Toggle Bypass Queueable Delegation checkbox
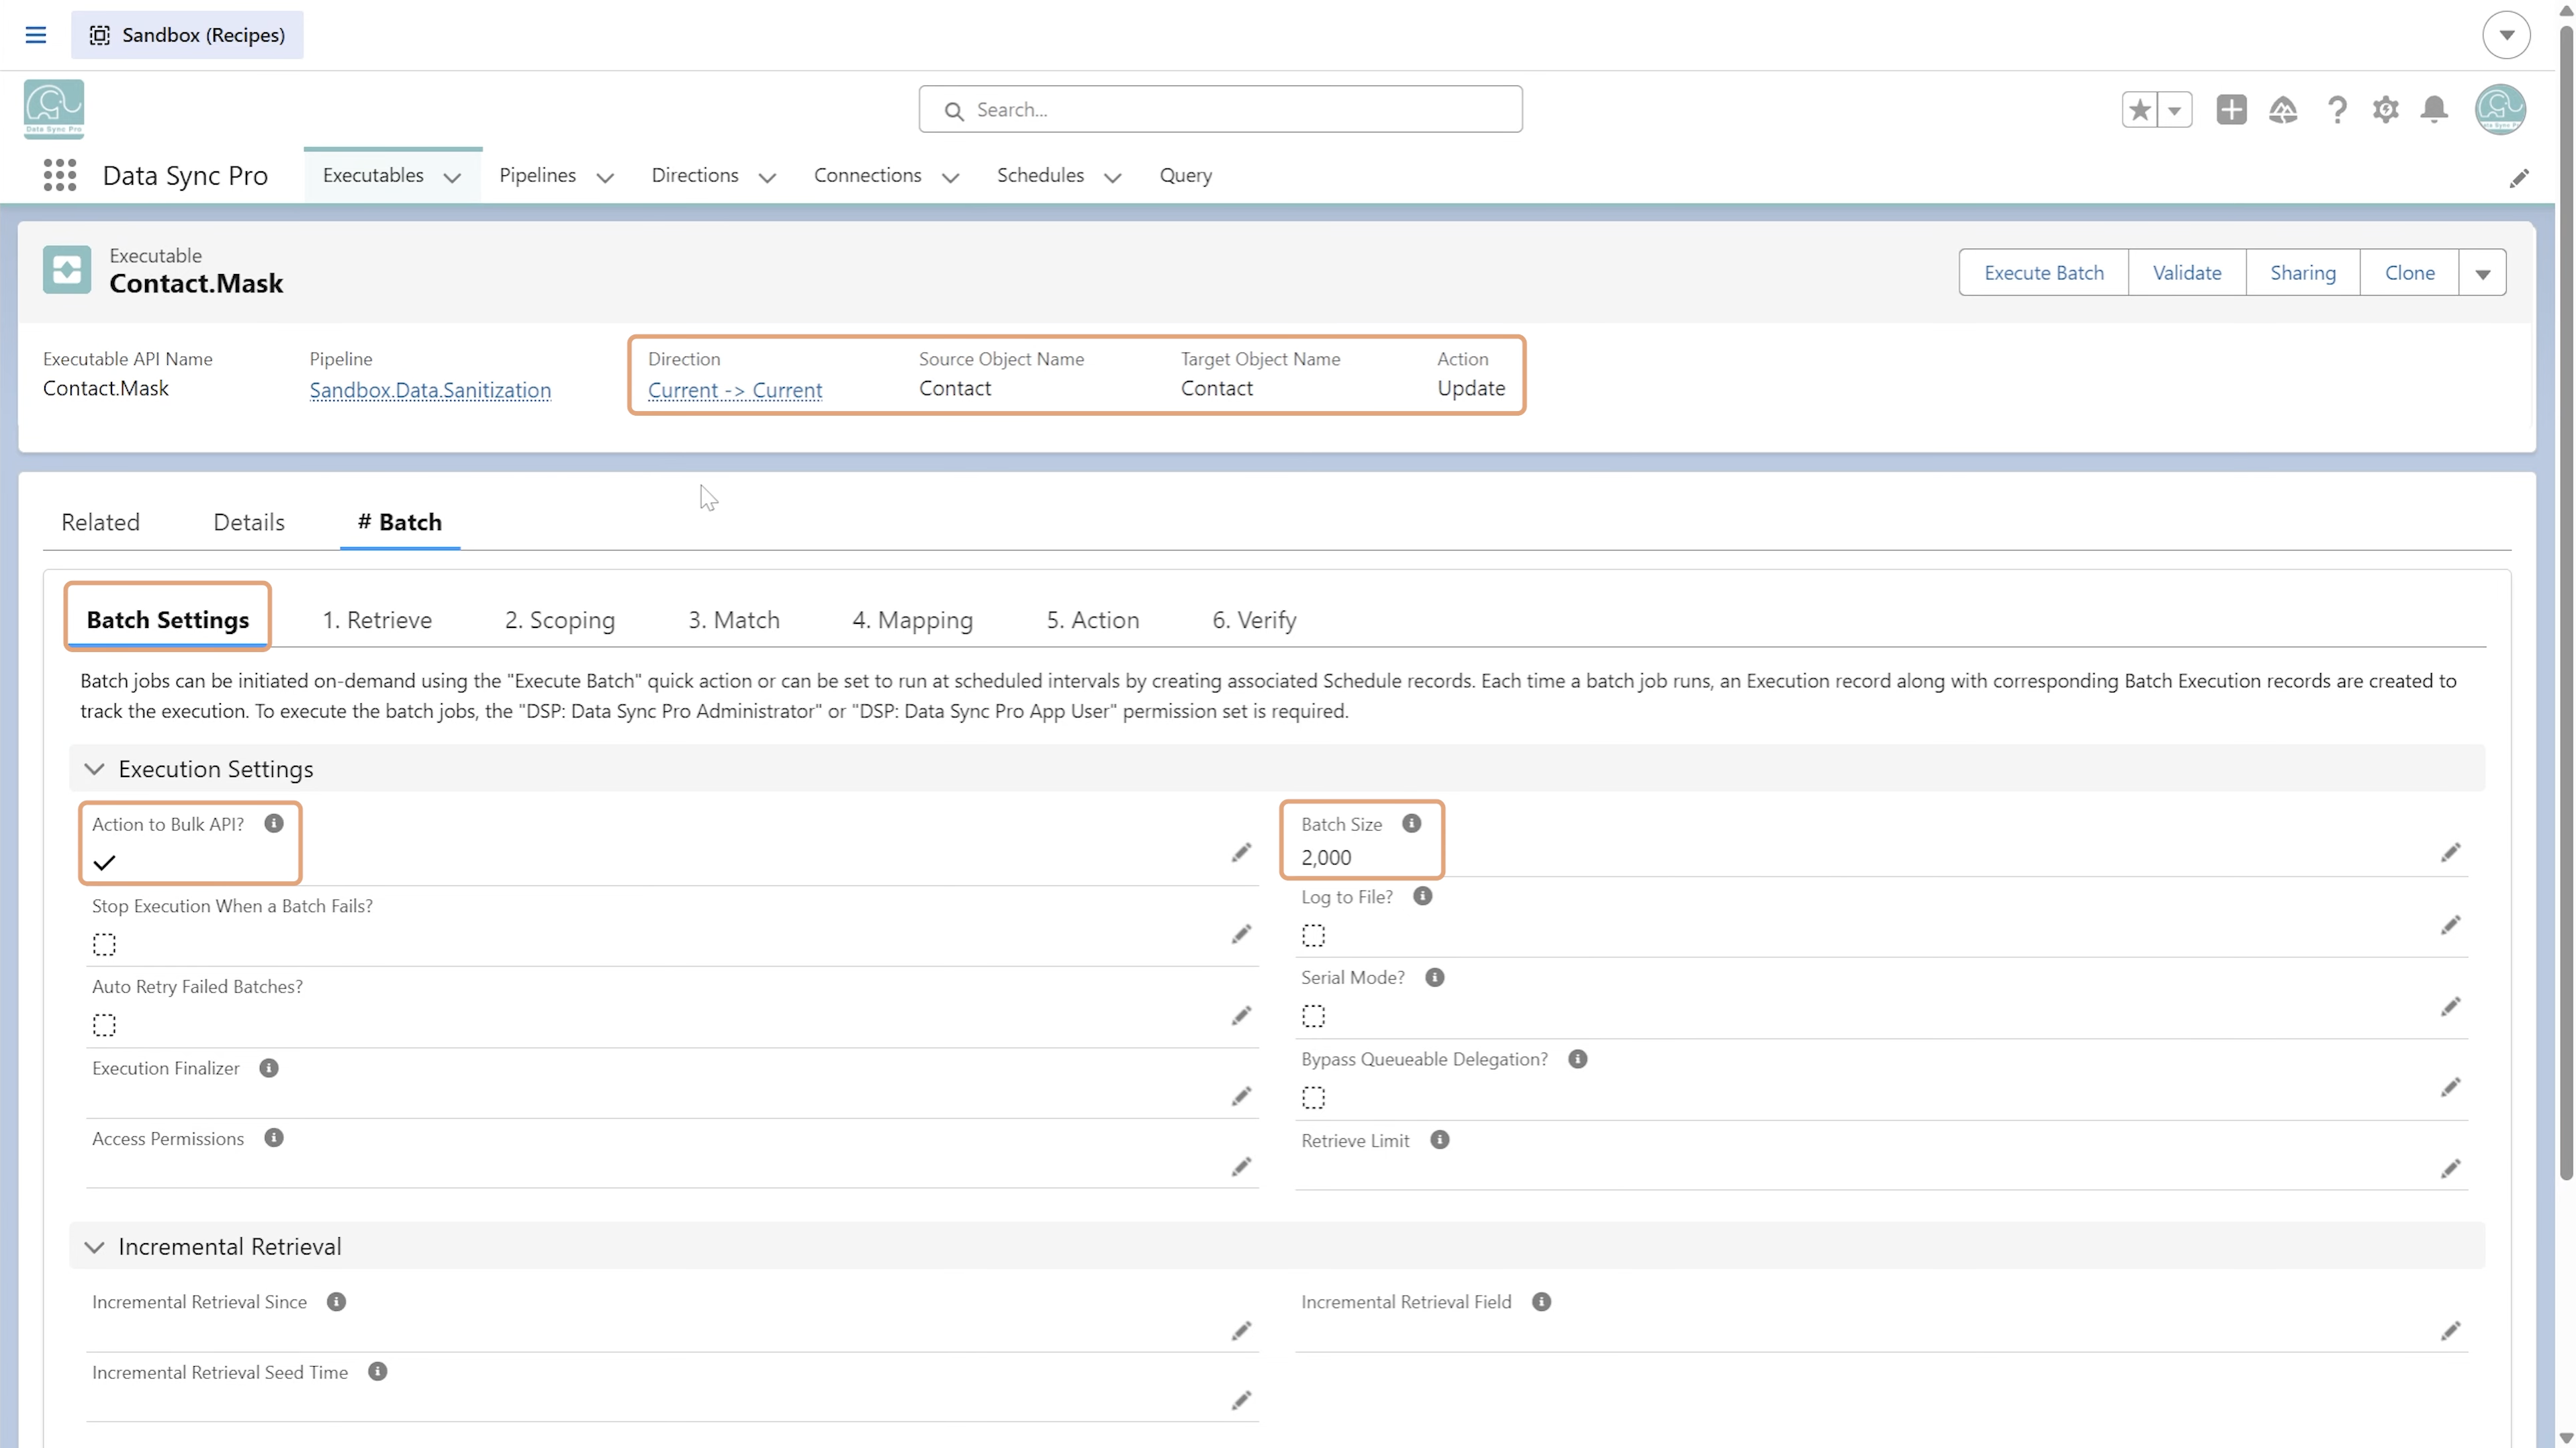 pyautogui.click(x=1313, y=1098)
